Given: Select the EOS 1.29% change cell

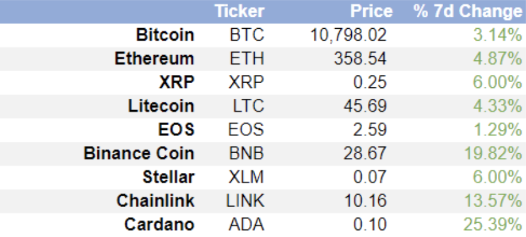Looking at the screenshot, I should (498, 130).
